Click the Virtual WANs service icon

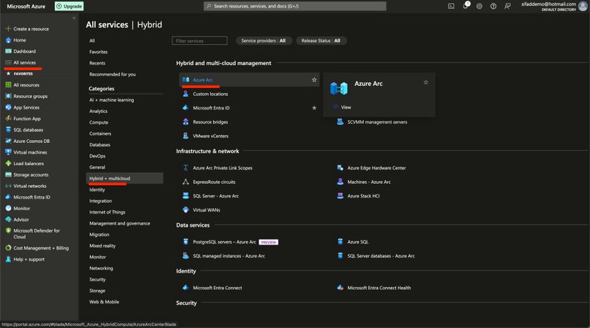point(186,209)
